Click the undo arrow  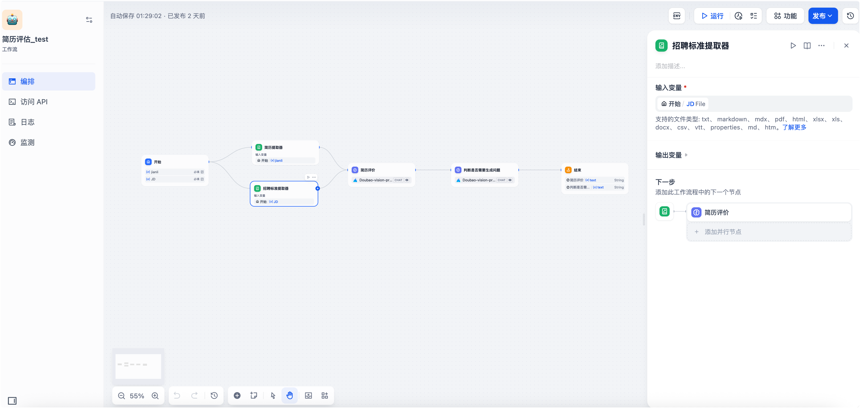point(177,396)
